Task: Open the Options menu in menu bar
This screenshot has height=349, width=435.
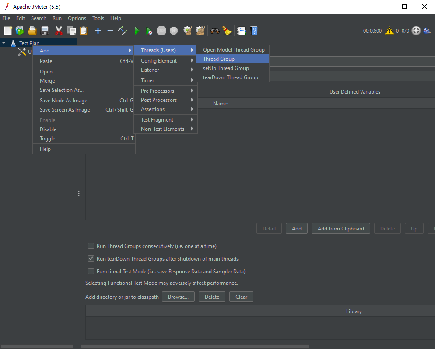Action: point(77,18)
